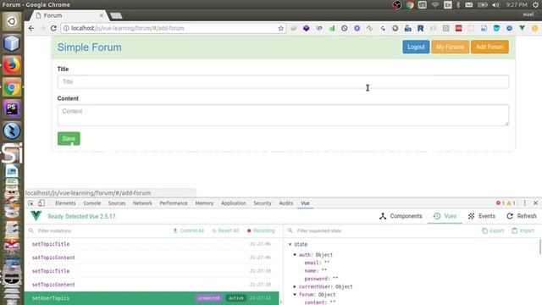Launch PhpStorm from the dock

click(12, 109)
